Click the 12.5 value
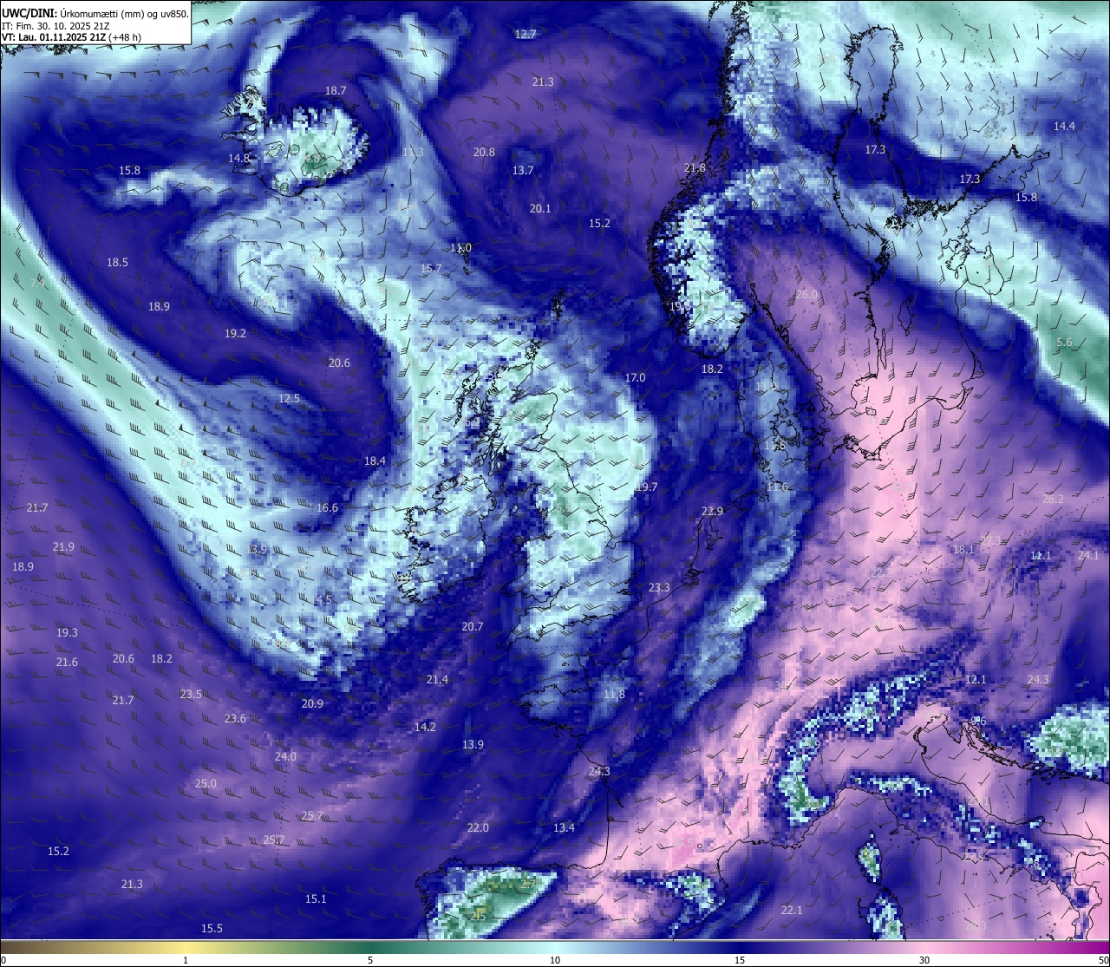 (289, 398)
